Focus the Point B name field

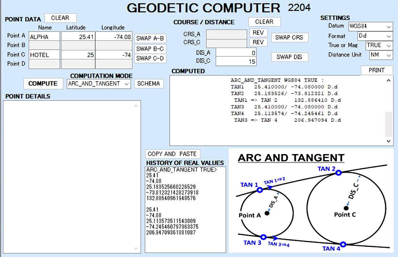pos(45,45)
